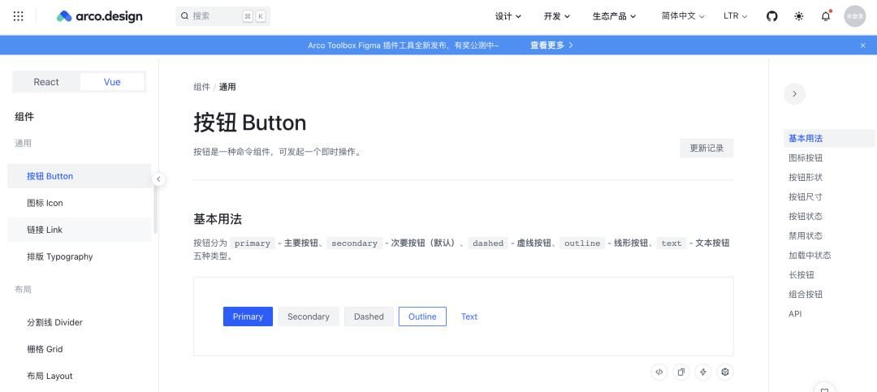
Task: Select 栅格 Grid in the sidebar
Action: [x=79, y=350]
